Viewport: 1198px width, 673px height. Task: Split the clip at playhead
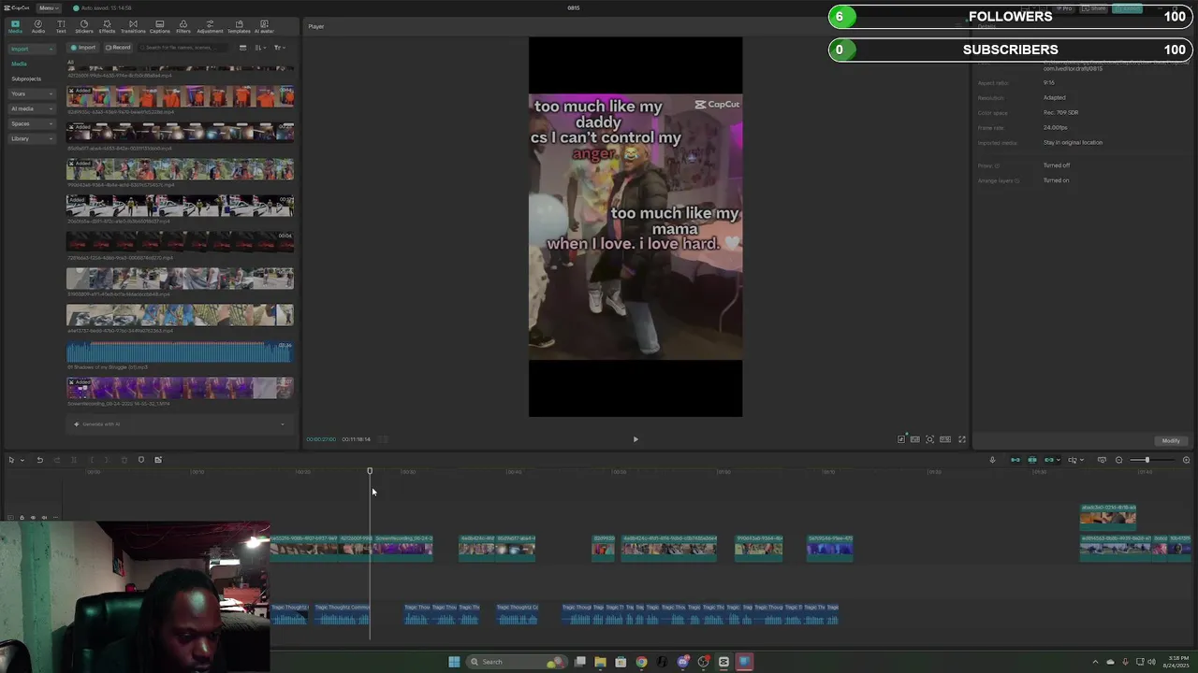(x=73, y=460)
